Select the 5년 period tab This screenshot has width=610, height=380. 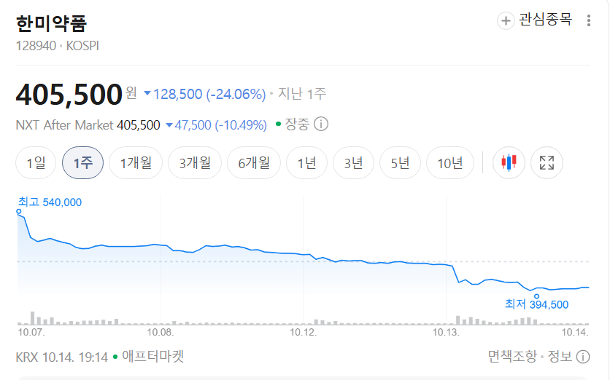pos(401,162)
